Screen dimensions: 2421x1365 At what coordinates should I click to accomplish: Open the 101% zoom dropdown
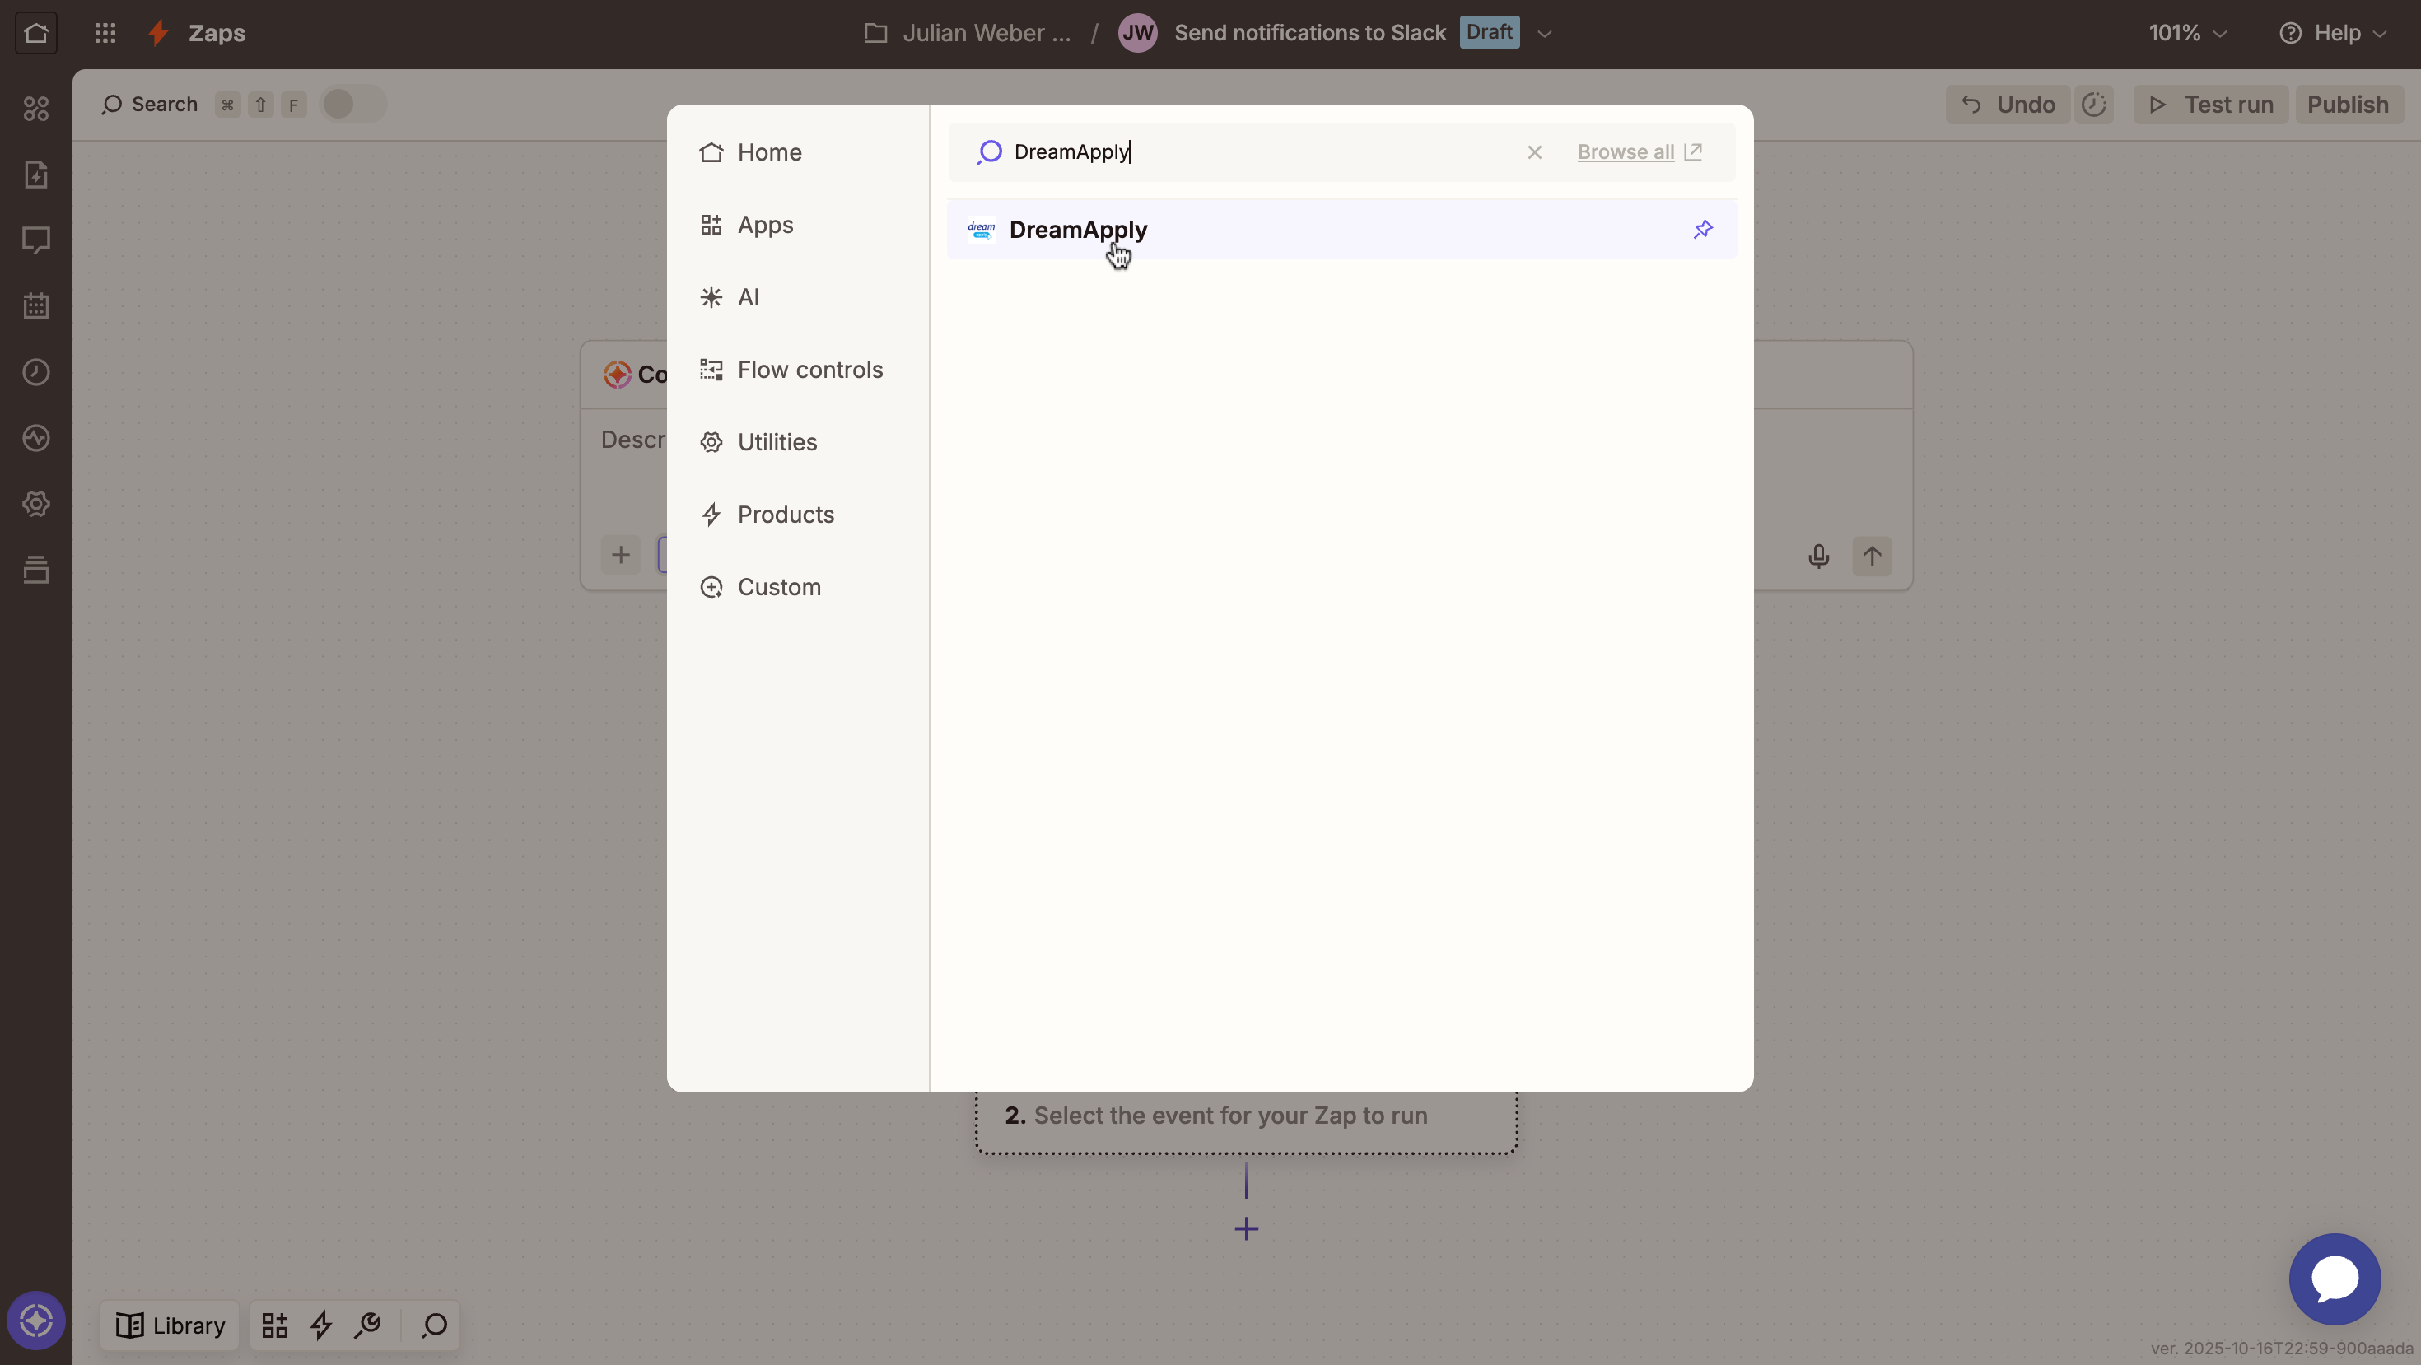(x=2188, y=33)
